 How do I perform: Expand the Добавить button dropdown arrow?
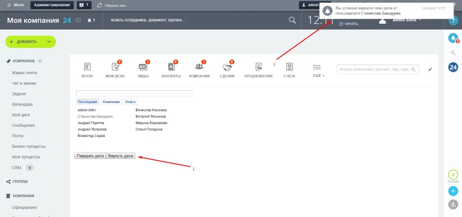click(x=48, y=42)
